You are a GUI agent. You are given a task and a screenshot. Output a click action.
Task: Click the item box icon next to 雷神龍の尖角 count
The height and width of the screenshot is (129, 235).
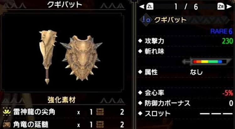tap(100, 112)
